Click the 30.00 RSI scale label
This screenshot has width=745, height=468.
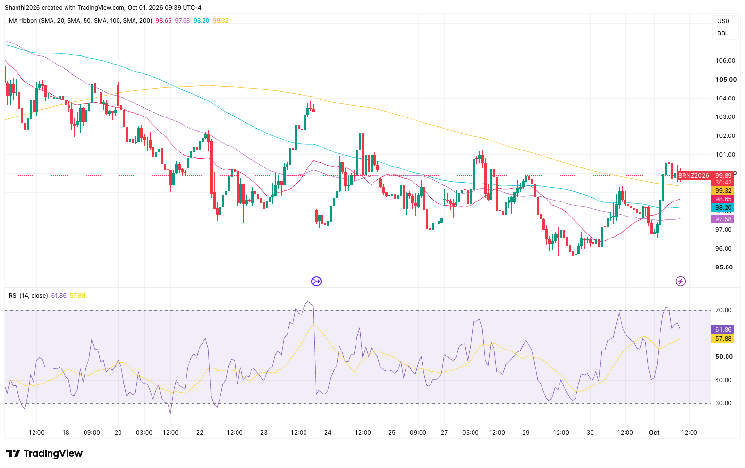tap(724, 403)
